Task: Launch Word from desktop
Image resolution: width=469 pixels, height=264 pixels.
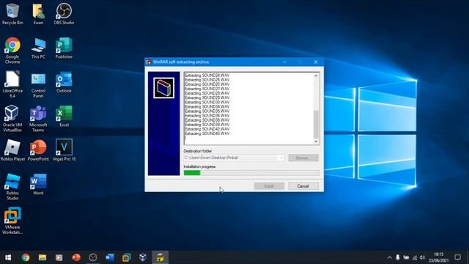Action: point(38,184)
